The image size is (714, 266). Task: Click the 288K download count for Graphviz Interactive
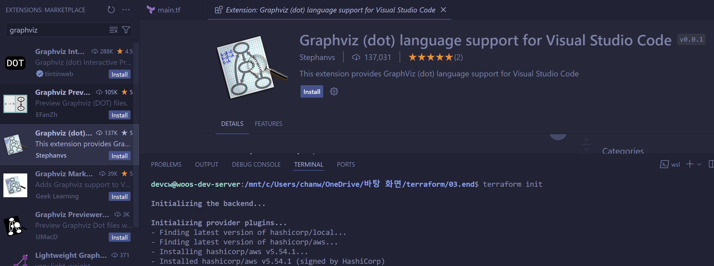pos(102,52)
